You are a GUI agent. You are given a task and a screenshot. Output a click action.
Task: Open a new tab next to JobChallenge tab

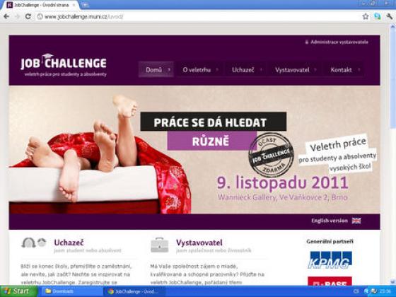pos(85,5)
